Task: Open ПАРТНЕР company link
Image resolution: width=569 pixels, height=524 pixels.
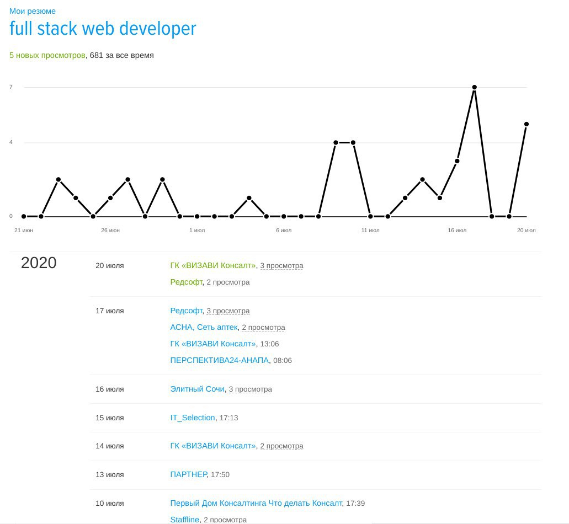Action: [x=189, y=475]
